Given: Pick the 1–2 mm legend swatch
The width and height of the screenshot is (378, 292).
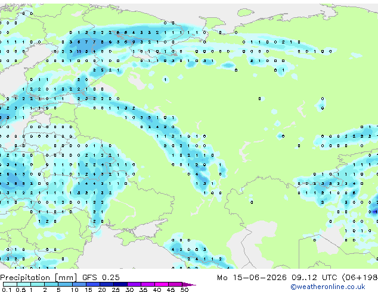Looking at the screenshot, I should (x=38, y=284).
